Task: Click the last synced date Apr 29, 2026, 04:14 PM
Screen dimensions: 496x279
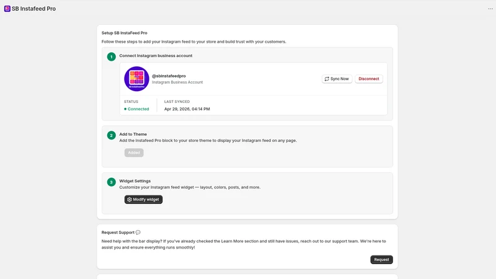Action: pos(187,109)
